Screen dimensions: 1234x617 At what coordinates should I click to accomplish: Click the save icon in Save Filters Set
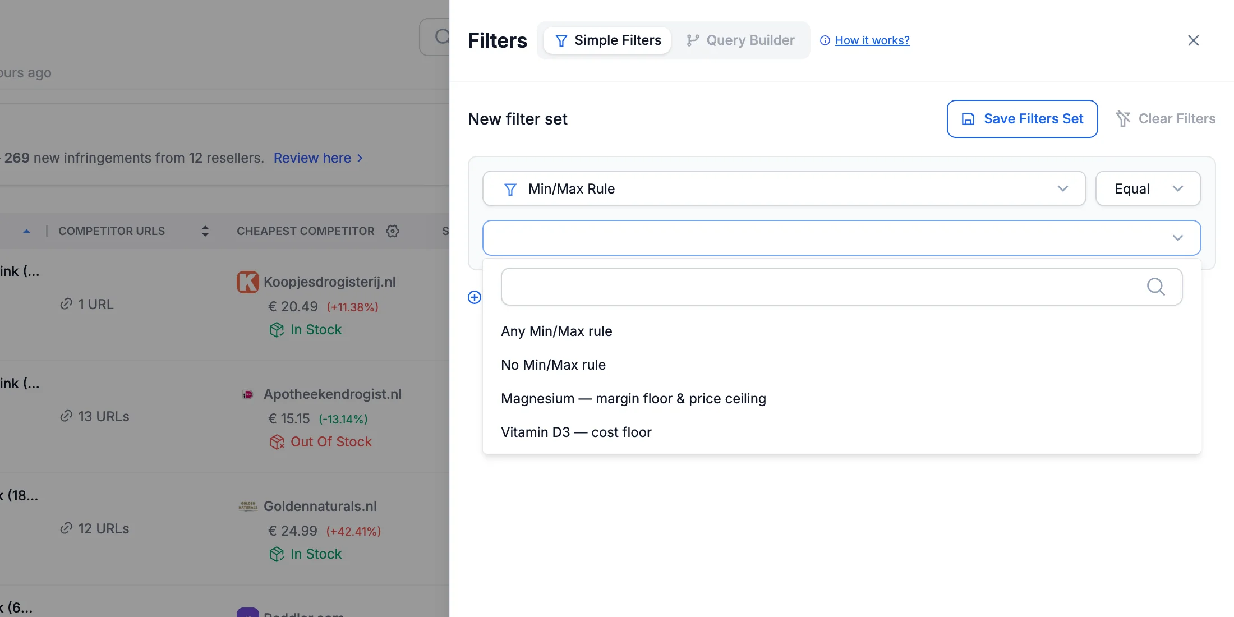pyautogui.click(x=968, y=119)
